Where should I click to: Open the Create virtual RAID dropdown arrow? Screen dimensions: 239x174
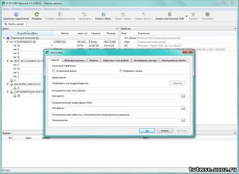(186, 16)
